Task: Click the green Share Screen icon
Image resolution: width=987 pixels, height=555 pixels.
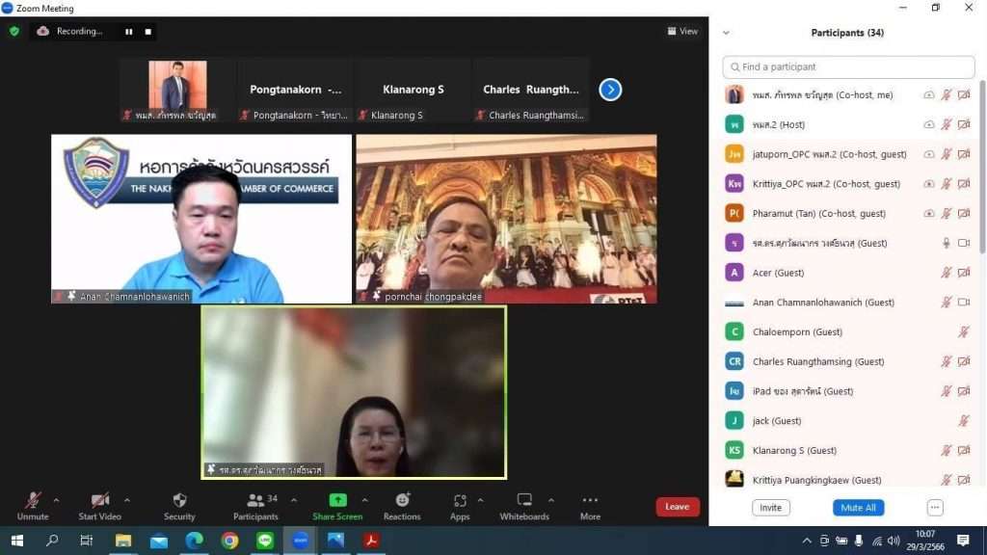Action: click(x=337, y=500)
